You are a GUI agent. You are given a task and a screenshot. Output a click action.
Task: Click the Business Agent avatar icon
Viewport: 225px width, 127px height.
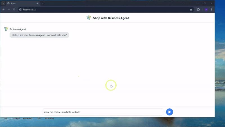pyautogui.click(x=6, y=29)
